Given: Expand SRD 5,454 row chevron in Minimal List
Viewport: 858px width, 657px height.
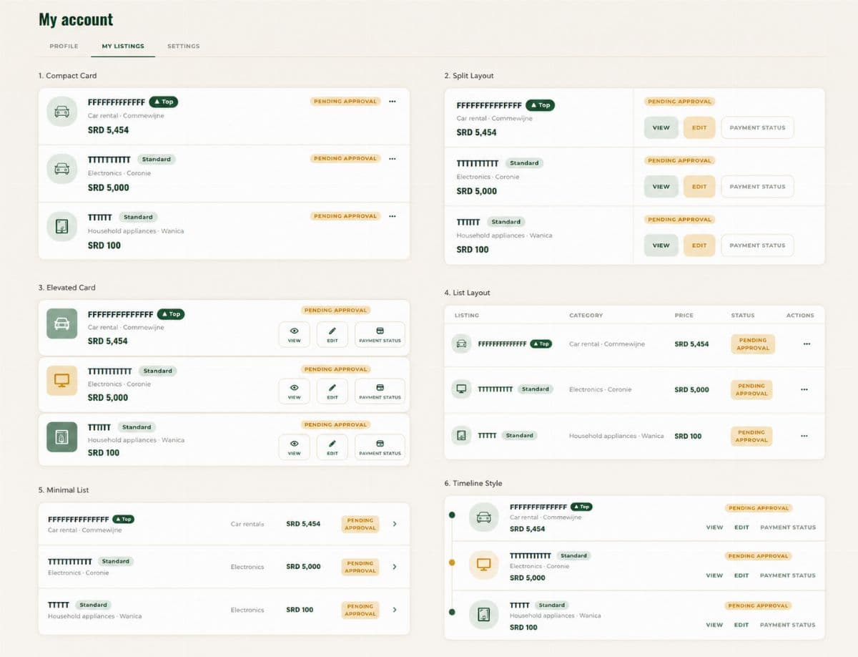Looking at the screenshot, I should [x=395, y=524].
